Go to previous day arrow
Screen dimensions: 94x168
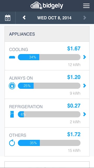click(24, 18)
